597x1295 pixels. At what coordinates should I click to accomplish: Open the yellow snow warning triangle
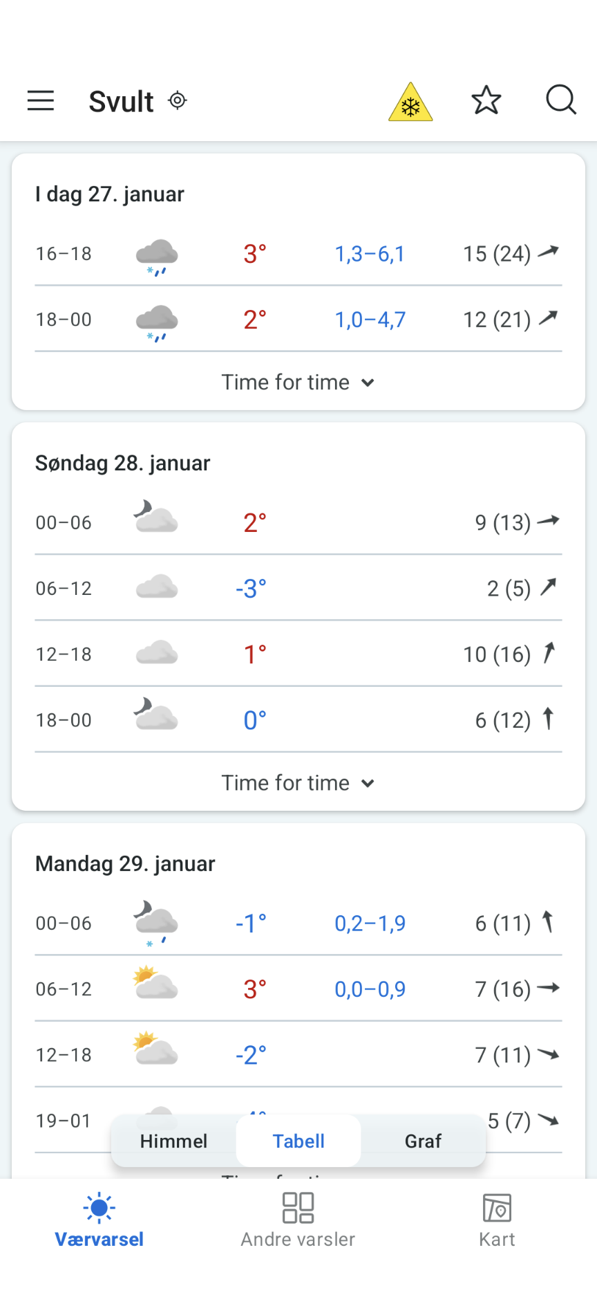coord(410,103)
